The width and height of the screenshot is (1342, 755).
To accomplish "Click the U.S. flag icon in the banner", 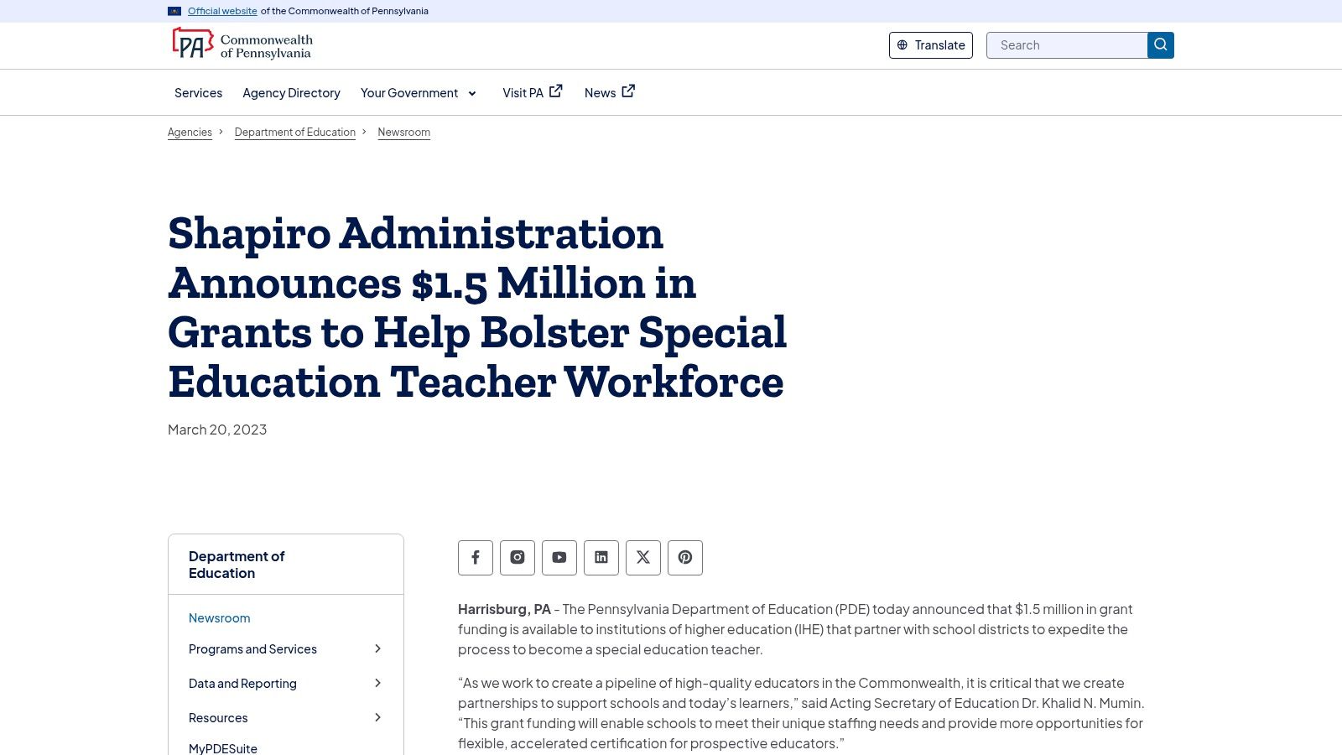I will [x=174, y=11].
